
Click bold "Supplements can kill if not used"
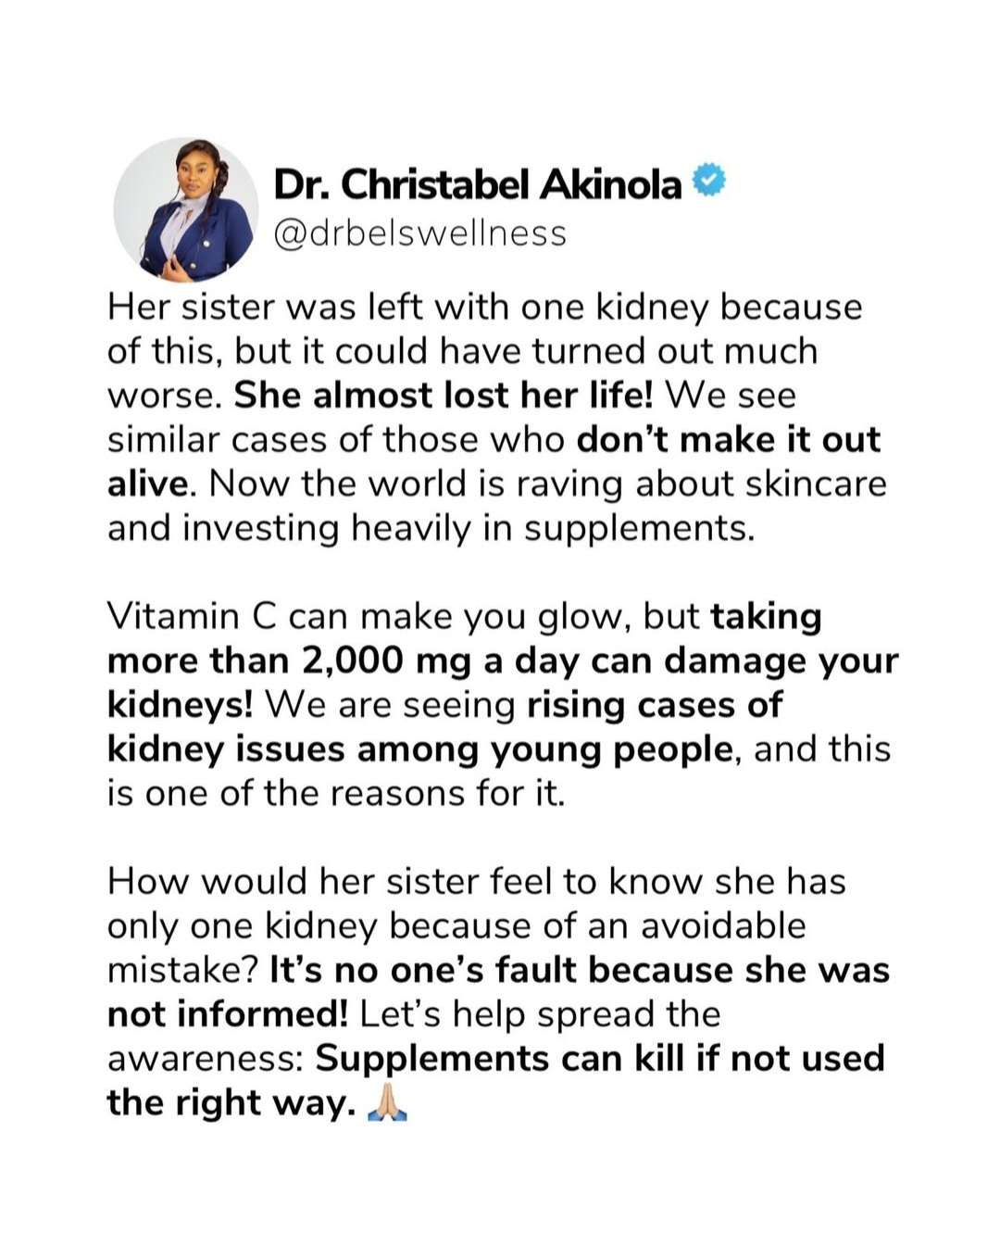click(x=600, y=1058)
